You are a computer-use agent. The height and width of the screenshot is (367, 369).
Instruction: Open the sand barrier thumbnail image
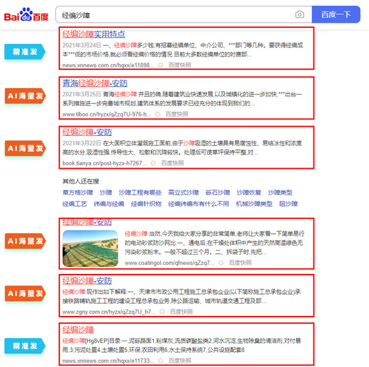[90, 248]
